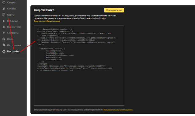The width and height of the screenshot is (195, 116).
Task: Click the line containing mc.yandex.ru/metrika/tag.js
Action: (x=78, y=42)
